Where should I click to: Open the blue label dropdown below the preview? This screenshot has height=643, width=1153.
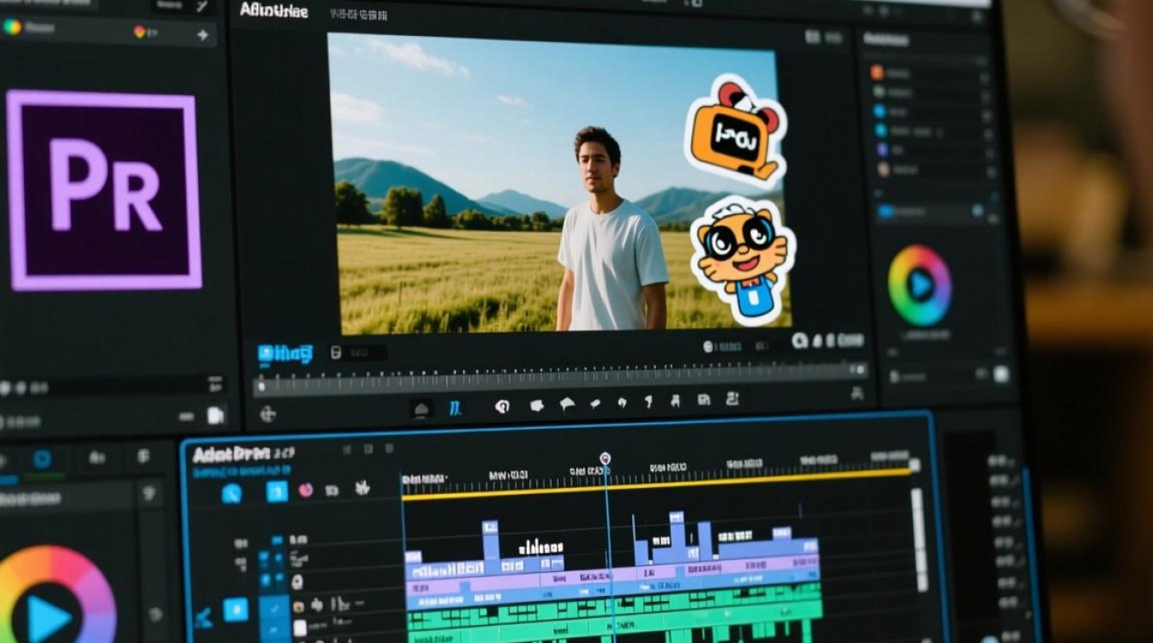(x=286, y=353)
